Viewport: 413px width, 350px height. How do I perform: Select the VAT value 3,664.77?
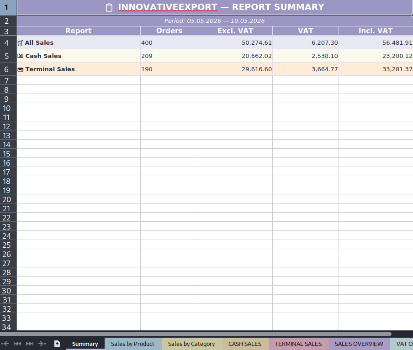tap(306, 69)
